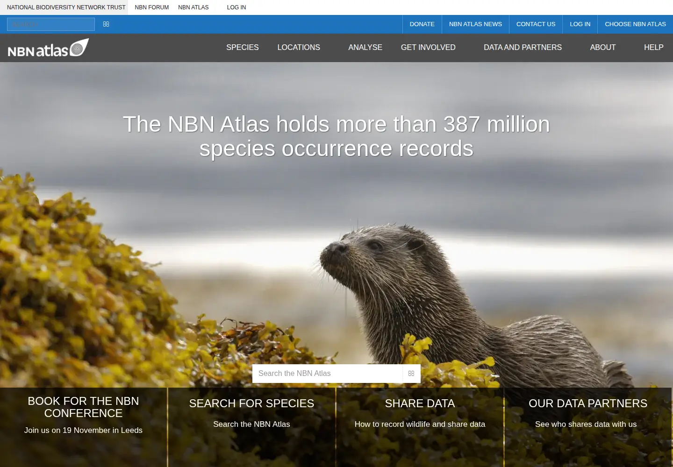Click 'Search the NBN Atlas' card subtitle
The width and height of the screenshot is (673, 467).
[251, 425]
